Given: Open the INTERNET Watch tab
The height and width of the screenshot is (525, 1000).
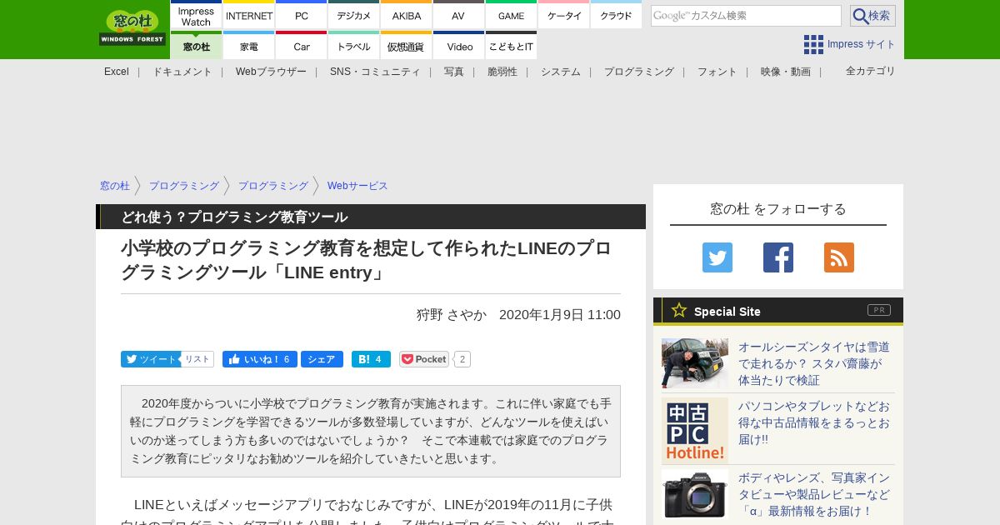Looking at the screenshot, I should pyautogui.click(x=249, y=16).
